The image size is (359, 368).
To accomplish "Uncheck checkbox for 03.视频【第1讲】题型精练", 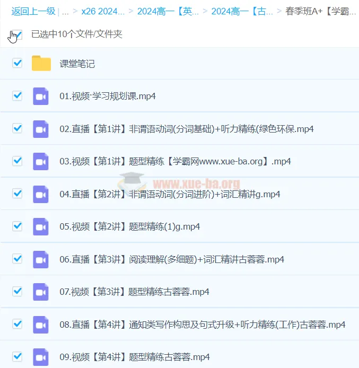I will 17,161.
